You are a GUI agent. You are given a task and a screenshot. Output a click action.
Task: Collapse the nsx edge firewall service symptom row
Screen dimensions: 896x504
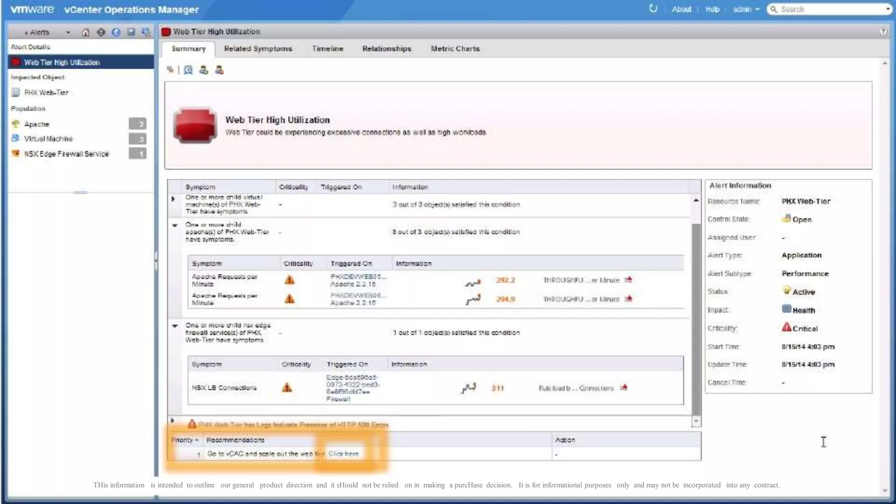point(175,326)
